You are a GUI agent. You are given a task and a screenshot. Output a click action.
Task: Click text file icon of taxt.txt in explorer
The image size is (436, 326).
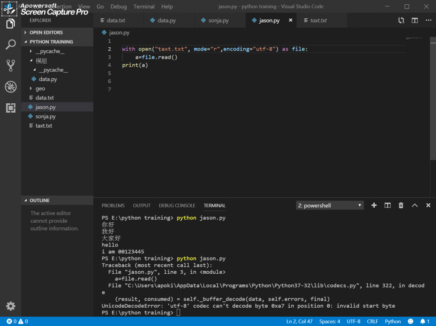pos(31,125)
